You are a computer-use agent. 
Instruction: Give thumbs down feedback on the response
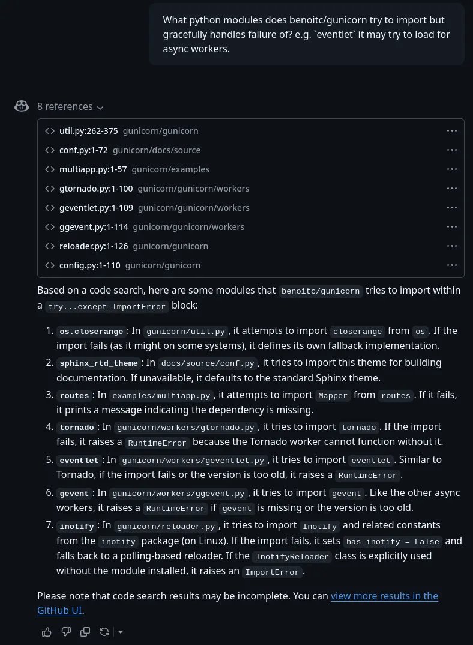(x=66, y=631)
